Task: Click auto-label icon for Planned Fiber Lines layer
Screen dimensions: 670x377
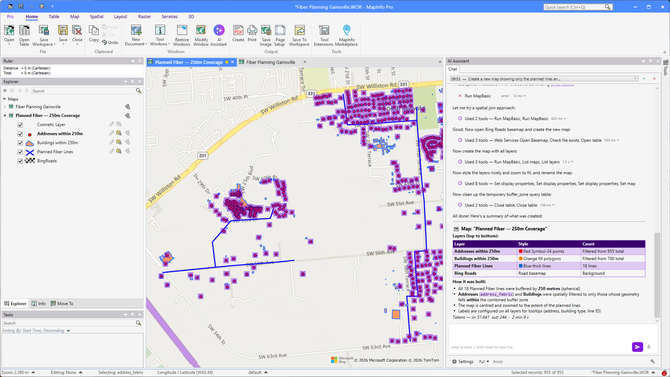Action: click(128, 151)
